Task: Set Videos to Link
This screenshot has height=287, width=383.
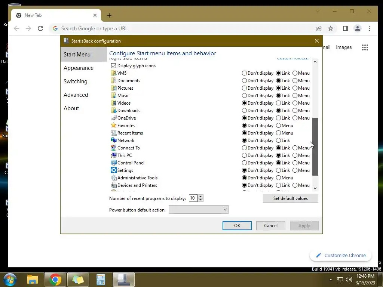Action: [x=278, y=103]
